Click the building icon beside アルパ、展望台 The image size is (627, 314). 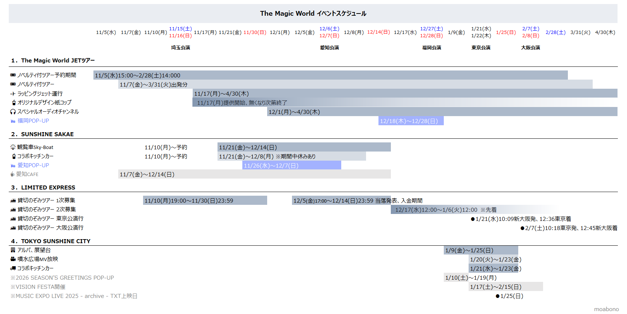point(13,250)
